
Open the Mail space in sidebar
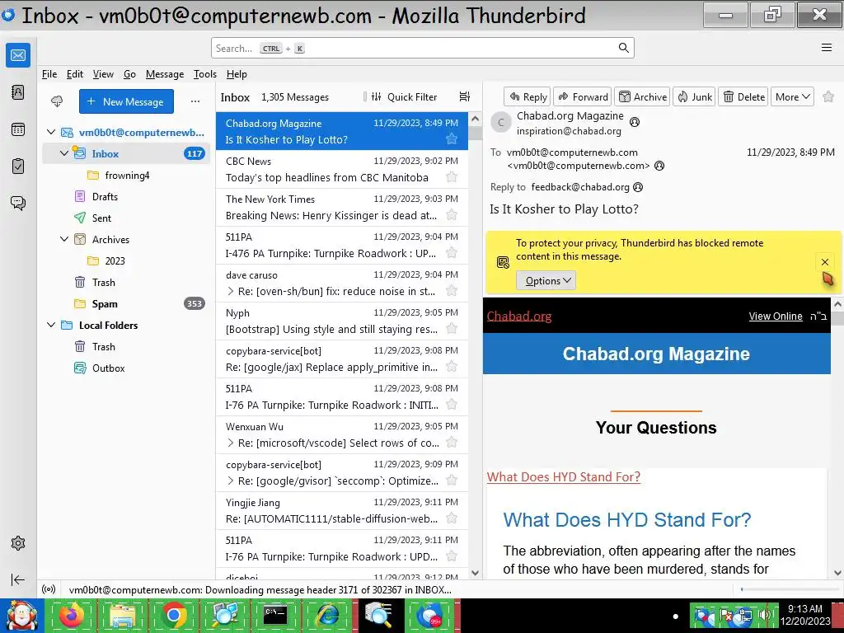coord(18,55)
